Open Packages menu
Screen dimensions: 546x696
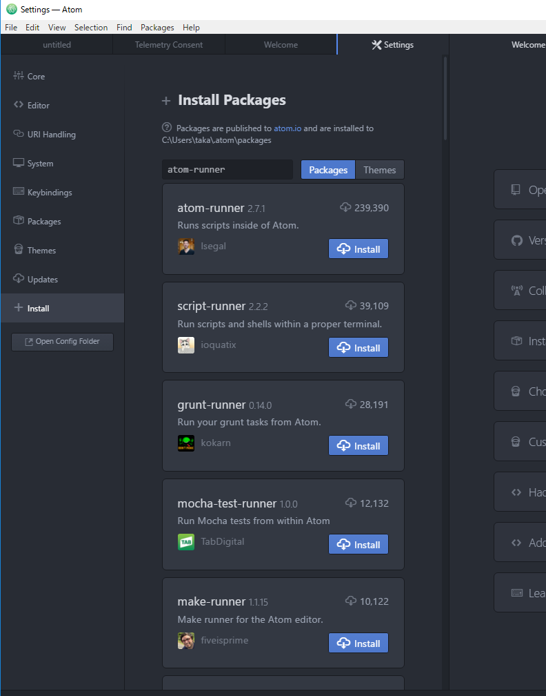point(157,28)
